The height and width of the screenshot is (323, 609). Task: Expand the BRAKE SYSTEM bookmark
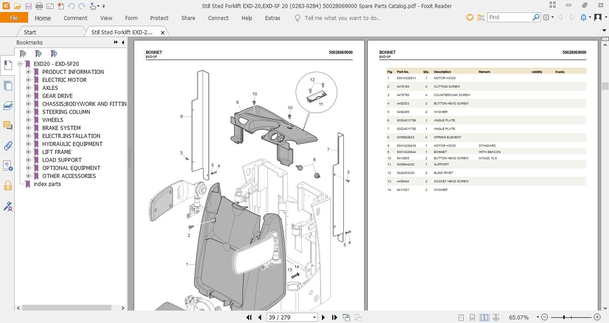pyautogui.click(x=28, y=128)
